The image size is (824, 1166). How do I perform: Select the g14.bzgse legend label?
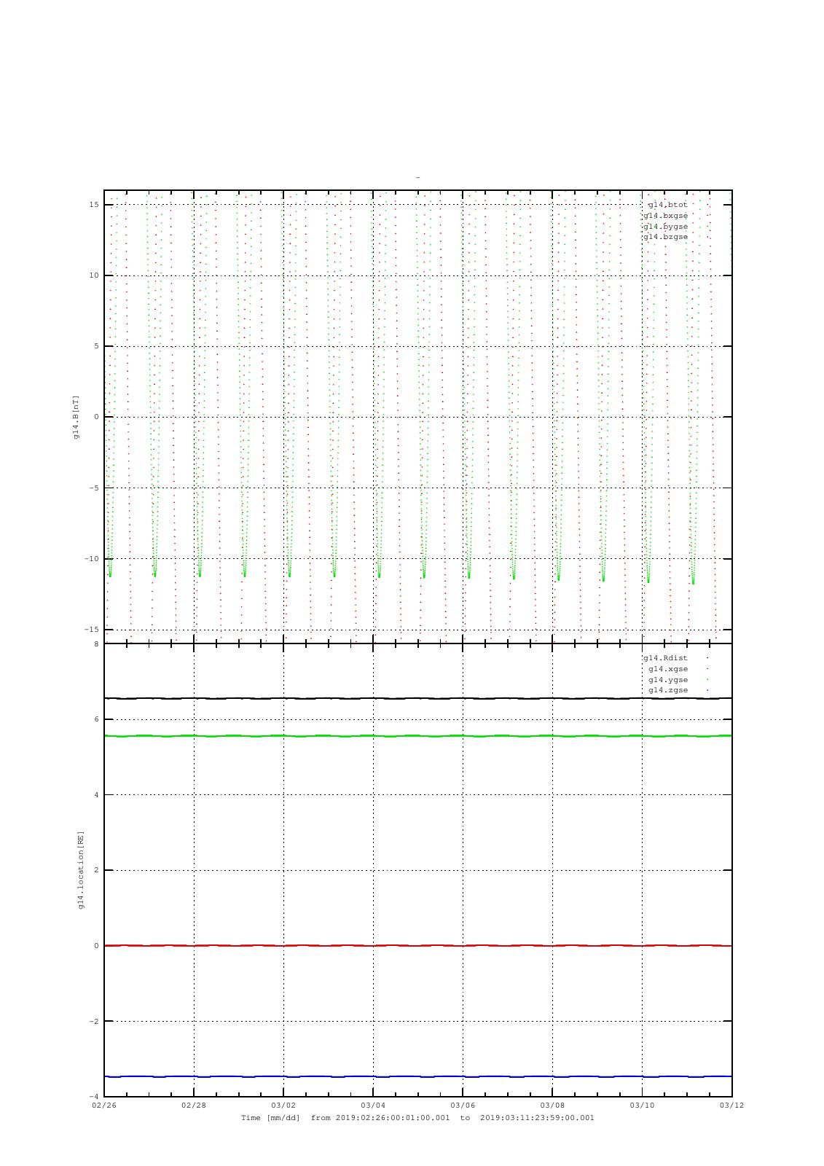[665, 237]
